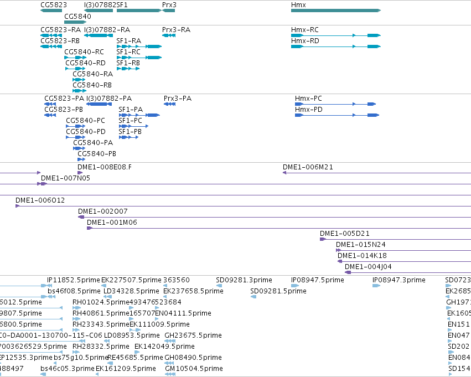Click the EK111009.5prime EST label
Viewport: 471px width, 377px height.
[159, 325]
